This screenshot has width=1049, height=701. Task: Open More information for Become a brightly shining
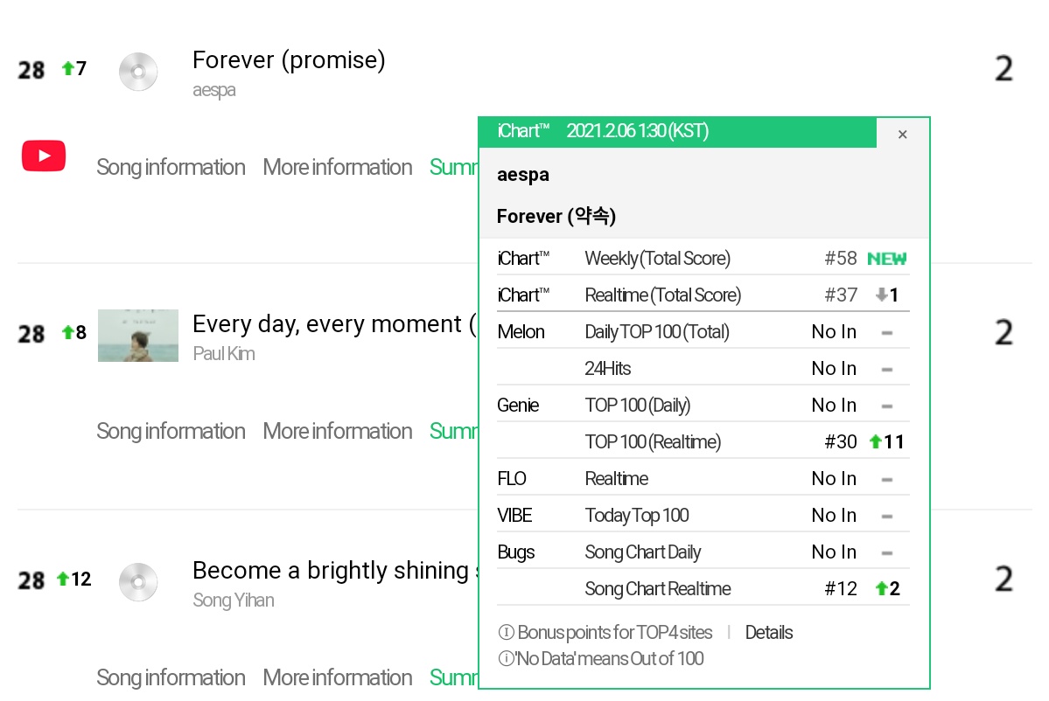337,677
